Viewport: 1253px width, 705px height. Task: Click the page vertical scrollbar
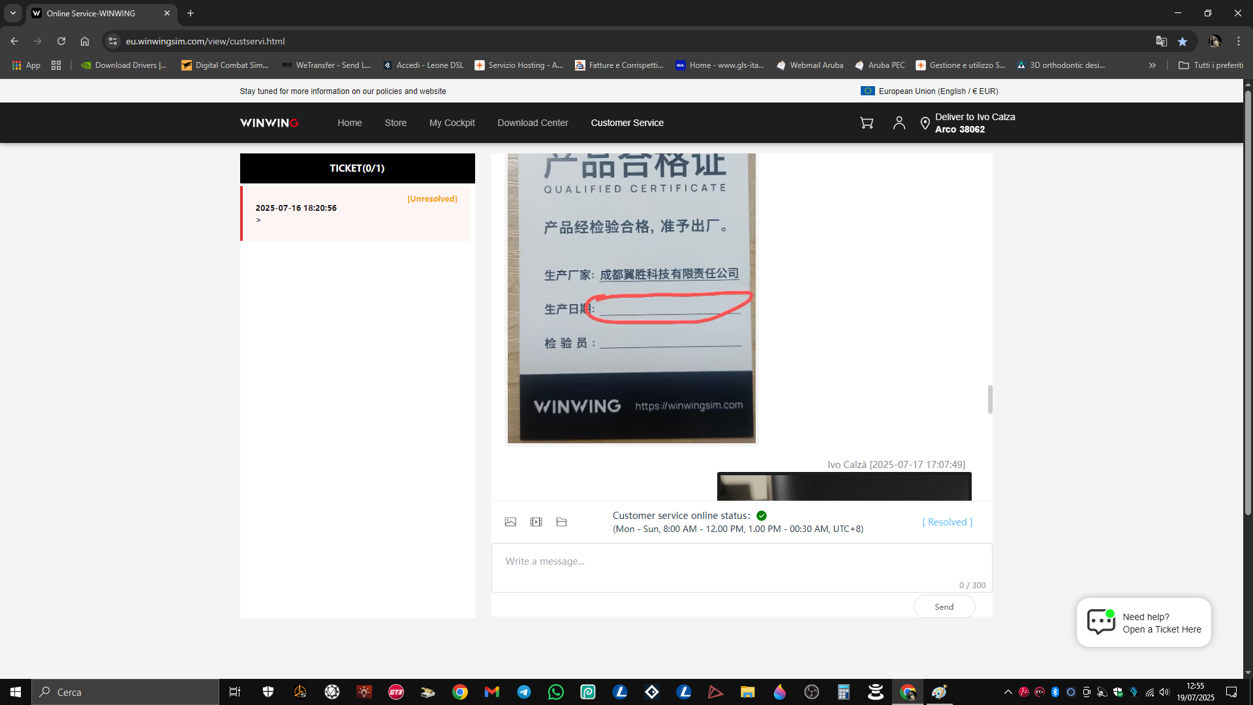(x=1248, y=304)
